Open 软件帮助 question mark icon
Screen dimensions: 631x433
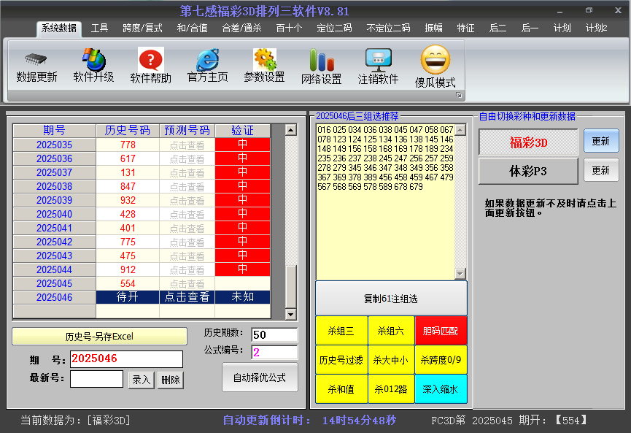tap(151, 59)
